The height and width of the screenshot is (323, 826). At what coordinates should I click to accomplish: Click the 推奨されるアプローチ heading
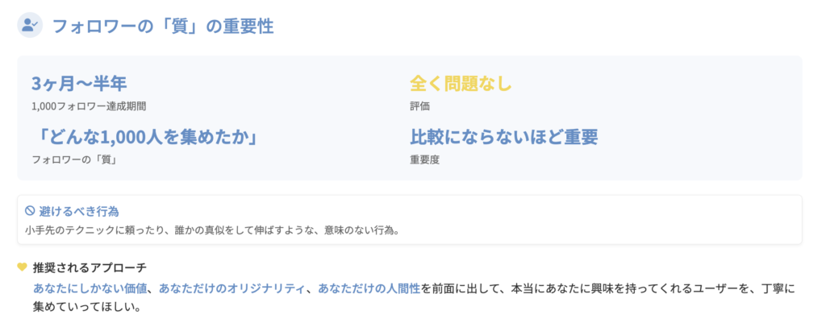90,267
